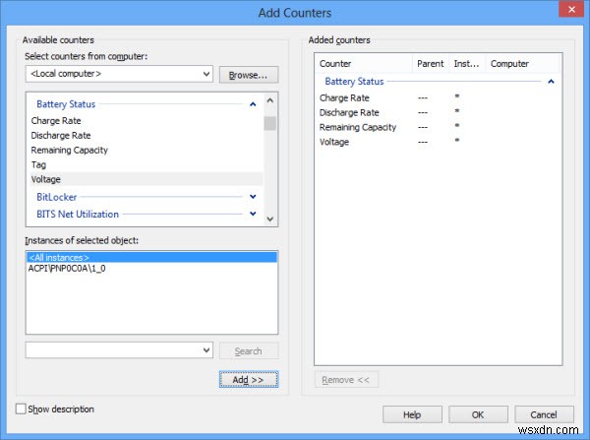Click the Browse button
590x440 pixels.
[248, 74]
